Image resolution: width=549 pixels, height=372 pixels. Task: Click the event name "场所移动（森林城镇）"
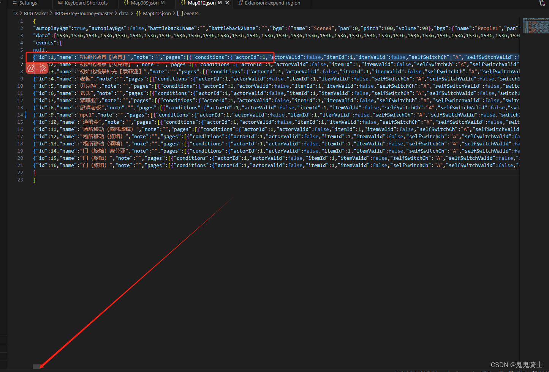coord(110,129)
